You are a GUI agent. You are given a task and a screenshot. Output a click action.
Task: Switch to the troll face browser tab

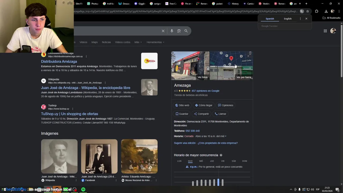(109, 4)
